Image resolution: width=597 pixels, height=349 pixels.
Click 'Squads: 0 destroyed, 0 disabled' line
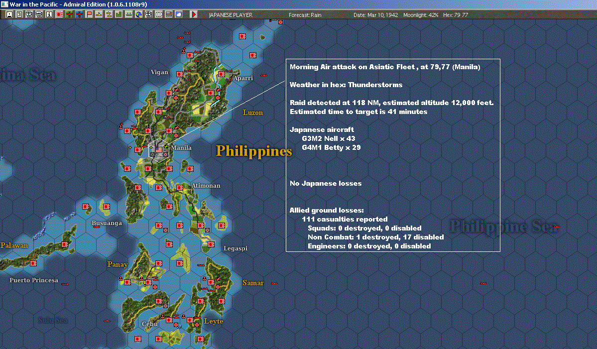click(365, 229)
